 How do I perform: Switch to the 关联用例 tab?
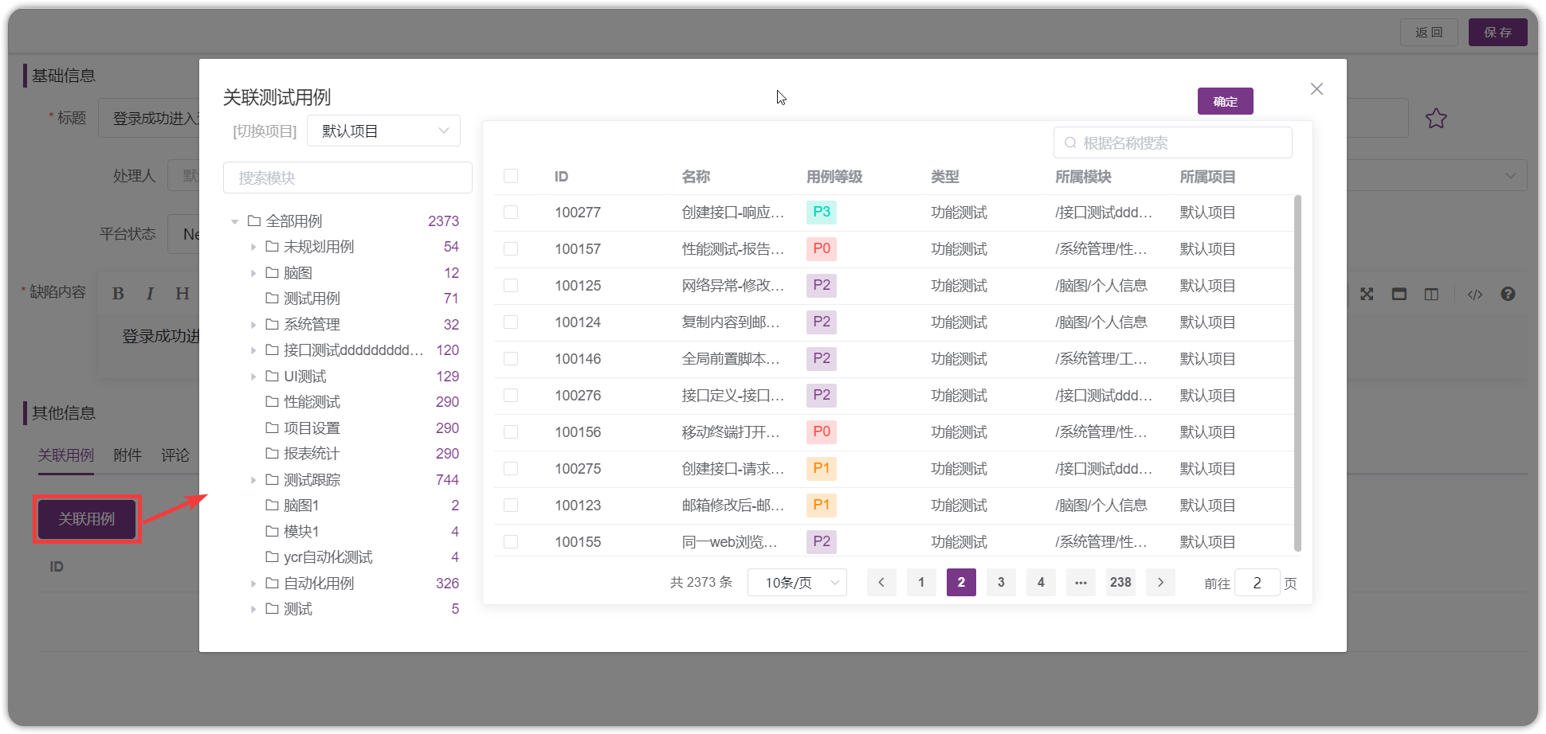(66, 455)
